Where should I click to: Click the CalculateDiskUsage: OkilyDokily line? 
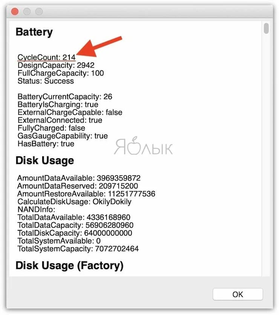74,201
